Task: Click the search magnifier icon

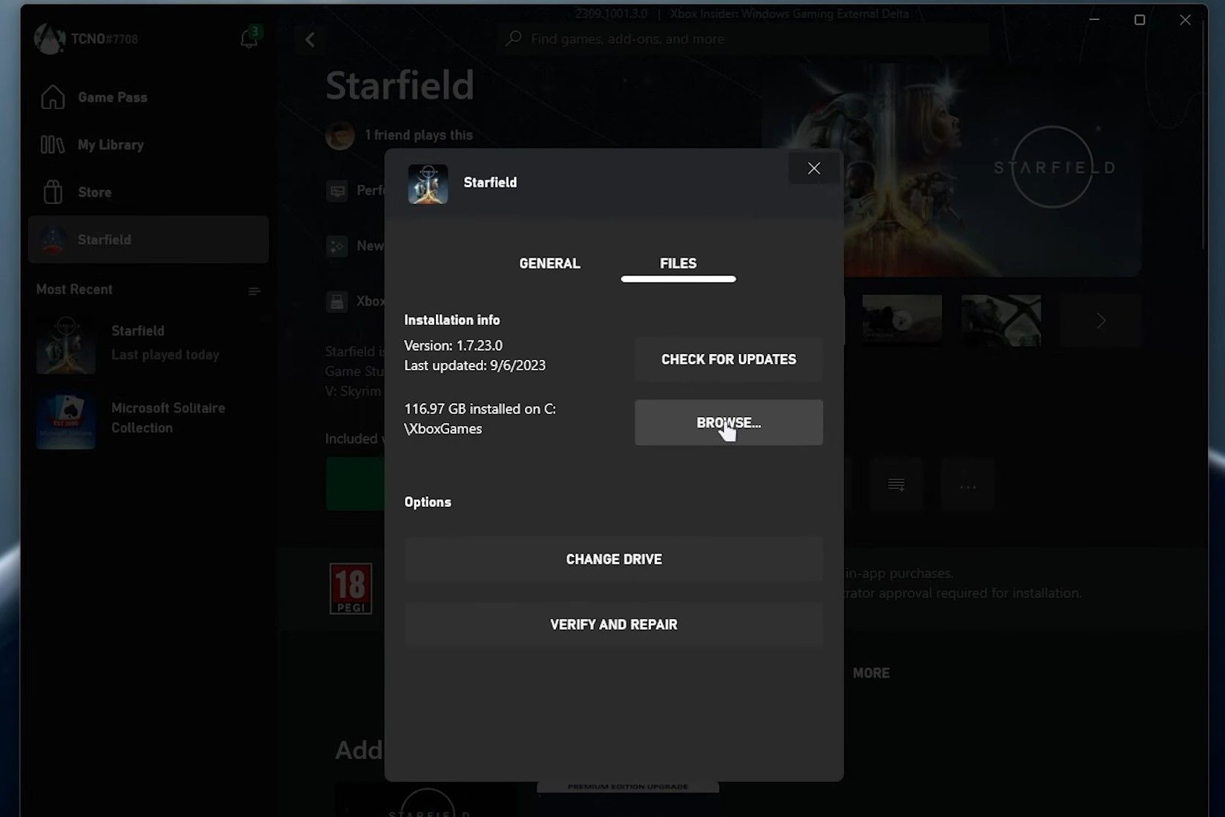Action: click(x=512, y=39)
